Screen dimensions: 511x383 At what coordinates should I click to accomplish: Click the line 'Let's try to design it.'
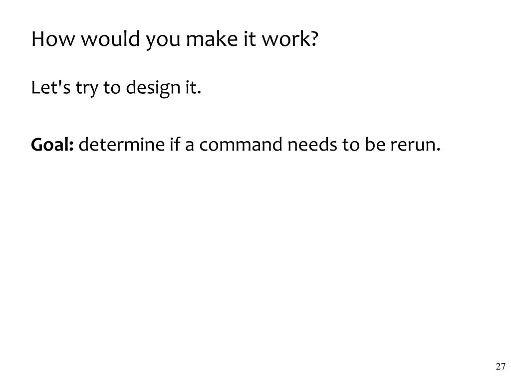[116, 88]
